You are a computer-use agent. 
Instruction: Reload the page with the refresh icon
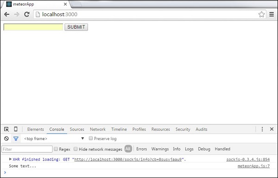[27, 14]
